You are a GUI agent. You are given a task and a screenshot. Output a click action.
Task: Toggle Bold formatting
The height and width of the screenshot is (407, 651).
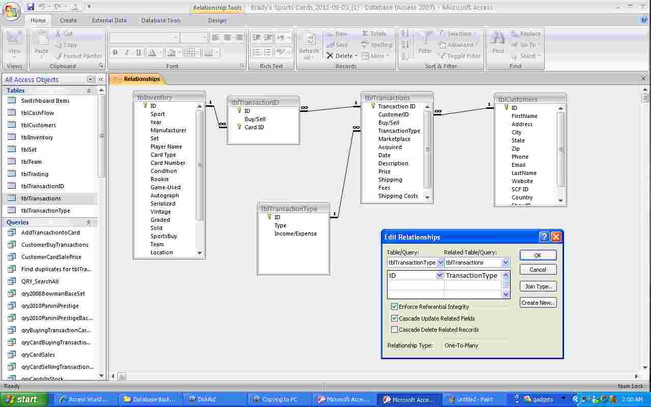pos(115,52)
